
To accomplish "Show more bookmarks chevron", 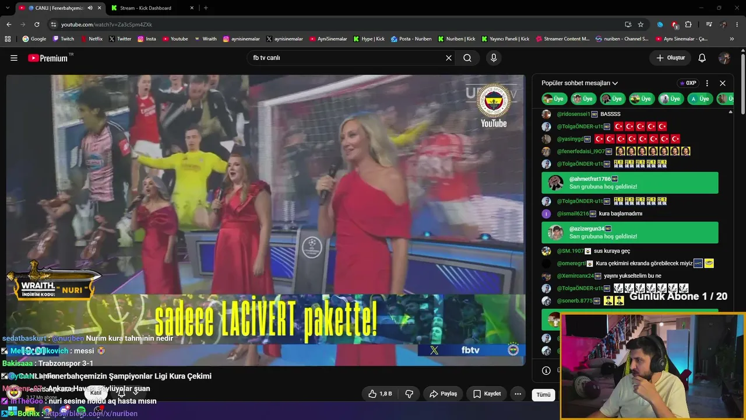I will 732,39.
